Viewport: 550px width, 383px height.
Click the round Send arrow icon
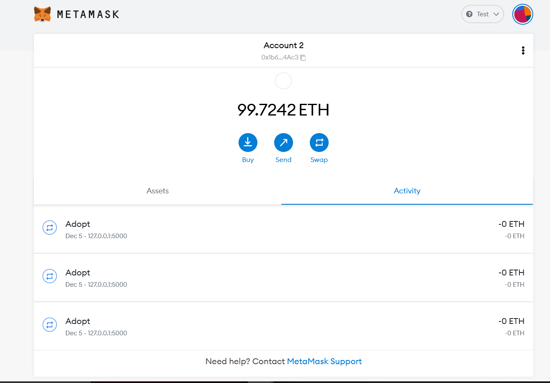(x=283, y=143)
